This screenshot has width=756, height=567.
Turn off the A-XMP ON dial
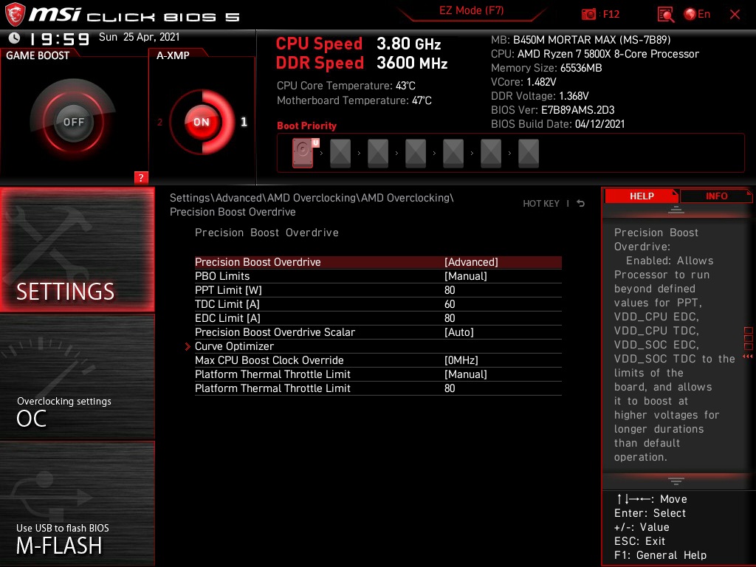click(201, 122)
